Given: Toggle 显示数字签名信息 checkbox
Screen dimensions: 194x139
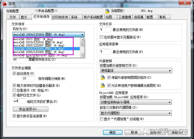Looking at the screenshot, I should click(x=14, y=116).
